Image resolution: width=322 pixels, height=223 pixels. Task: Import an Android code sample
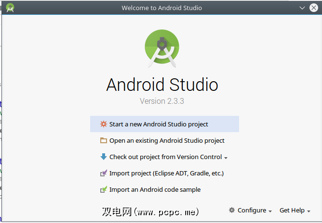[x=164, y=190]
